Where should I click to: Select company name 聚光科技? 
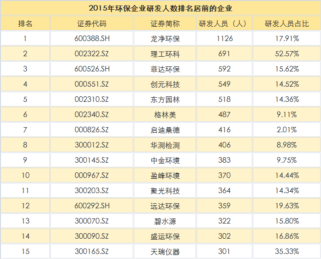(165, 191)
